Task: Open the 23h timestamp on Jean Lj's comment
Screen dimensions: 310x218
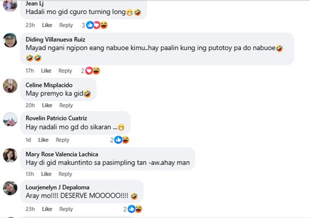Action: click(x=30, y=25)
